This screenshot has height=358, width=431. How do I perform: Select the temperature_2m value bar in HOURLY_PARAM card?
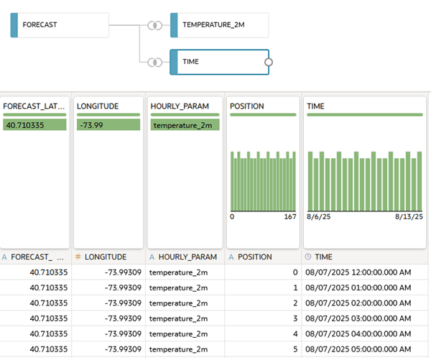[185, 124]
